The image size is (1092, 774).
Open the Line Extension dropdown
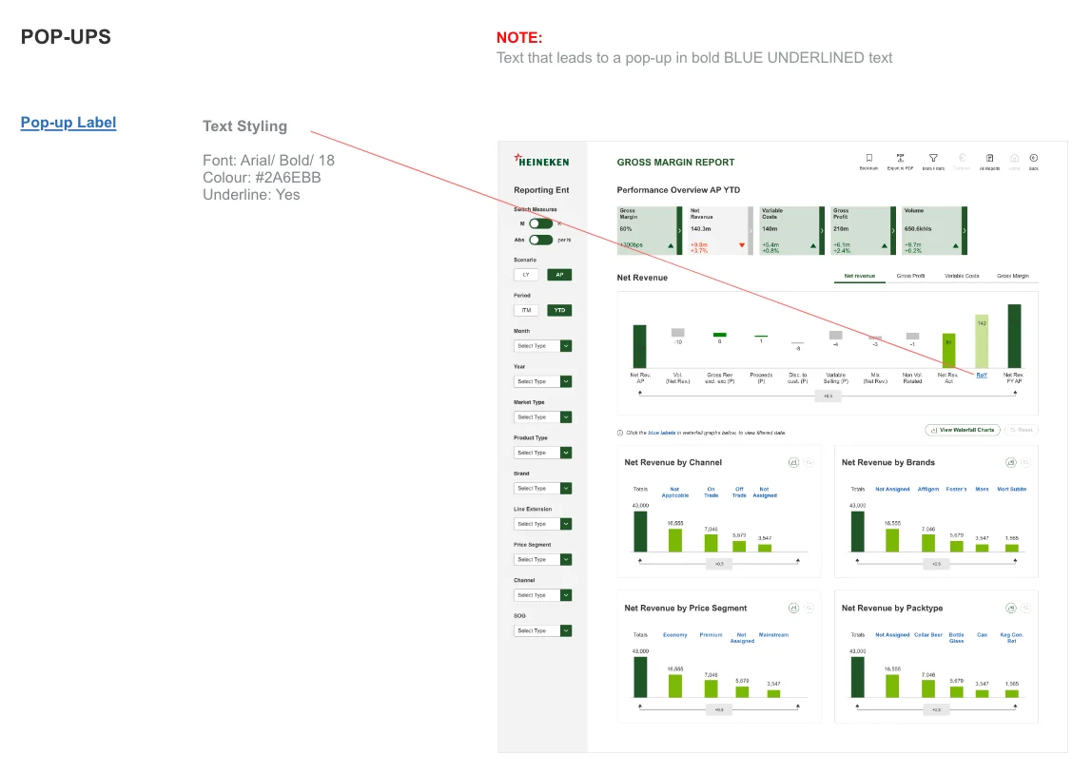click(542, 523)
